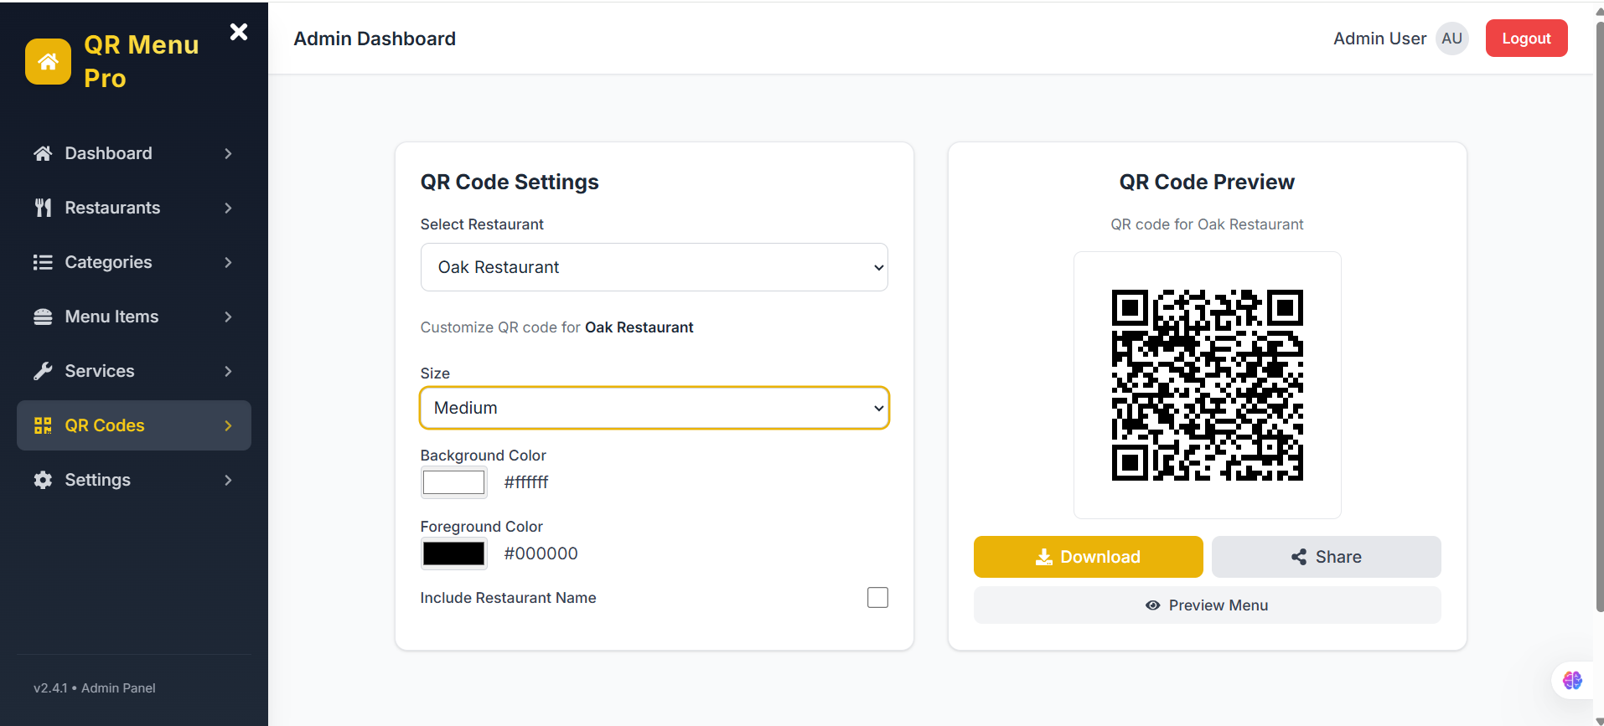Open the Dashboard menu item
Screen dimensions: 1604x726
point(108,153)
